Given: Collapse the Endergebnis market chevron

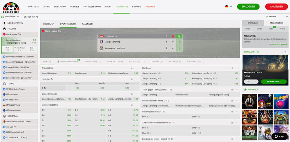Looking at the screenshot, I should (136, 68).
